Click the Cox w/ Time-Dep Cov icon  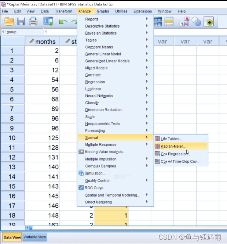pos(157,161)
